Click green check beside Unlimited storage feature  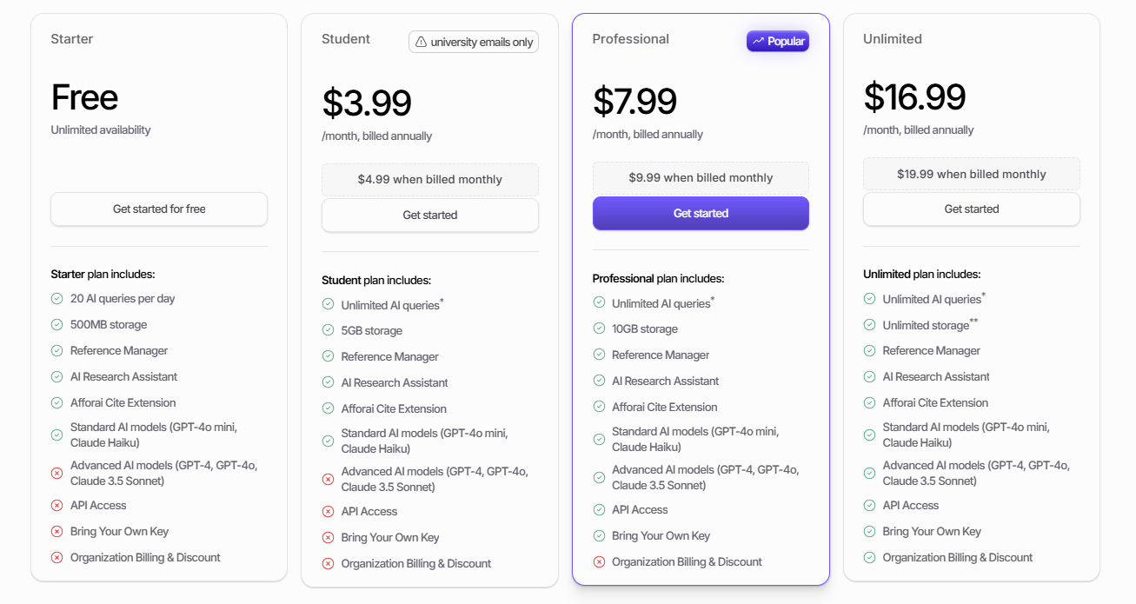click(869, 325)
